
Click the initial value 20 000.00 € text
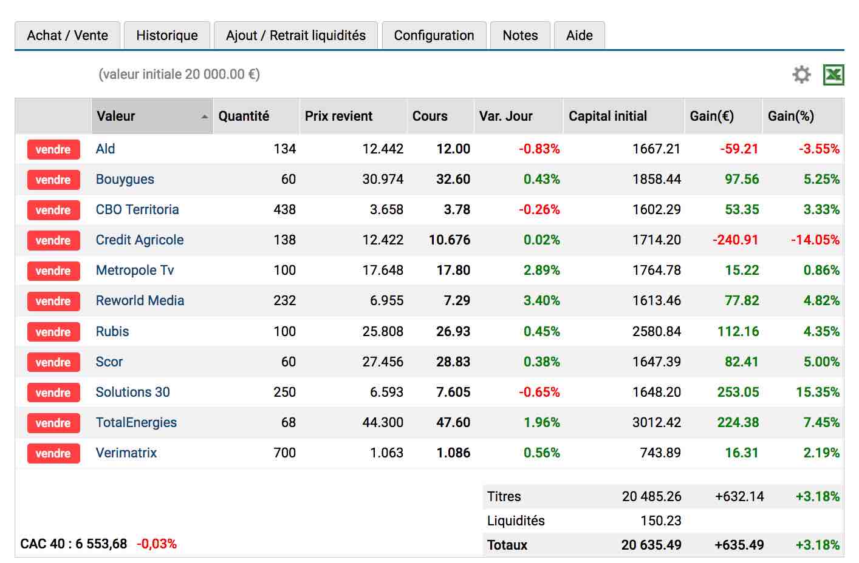coord(179,74)
